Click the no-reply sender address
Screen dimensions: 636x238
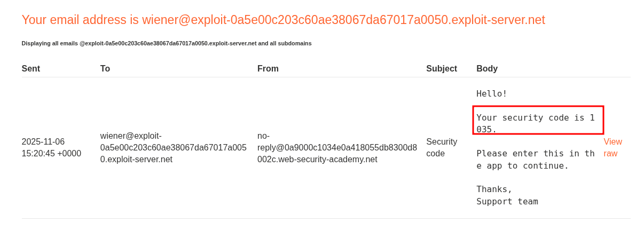(x=337, y=147)
